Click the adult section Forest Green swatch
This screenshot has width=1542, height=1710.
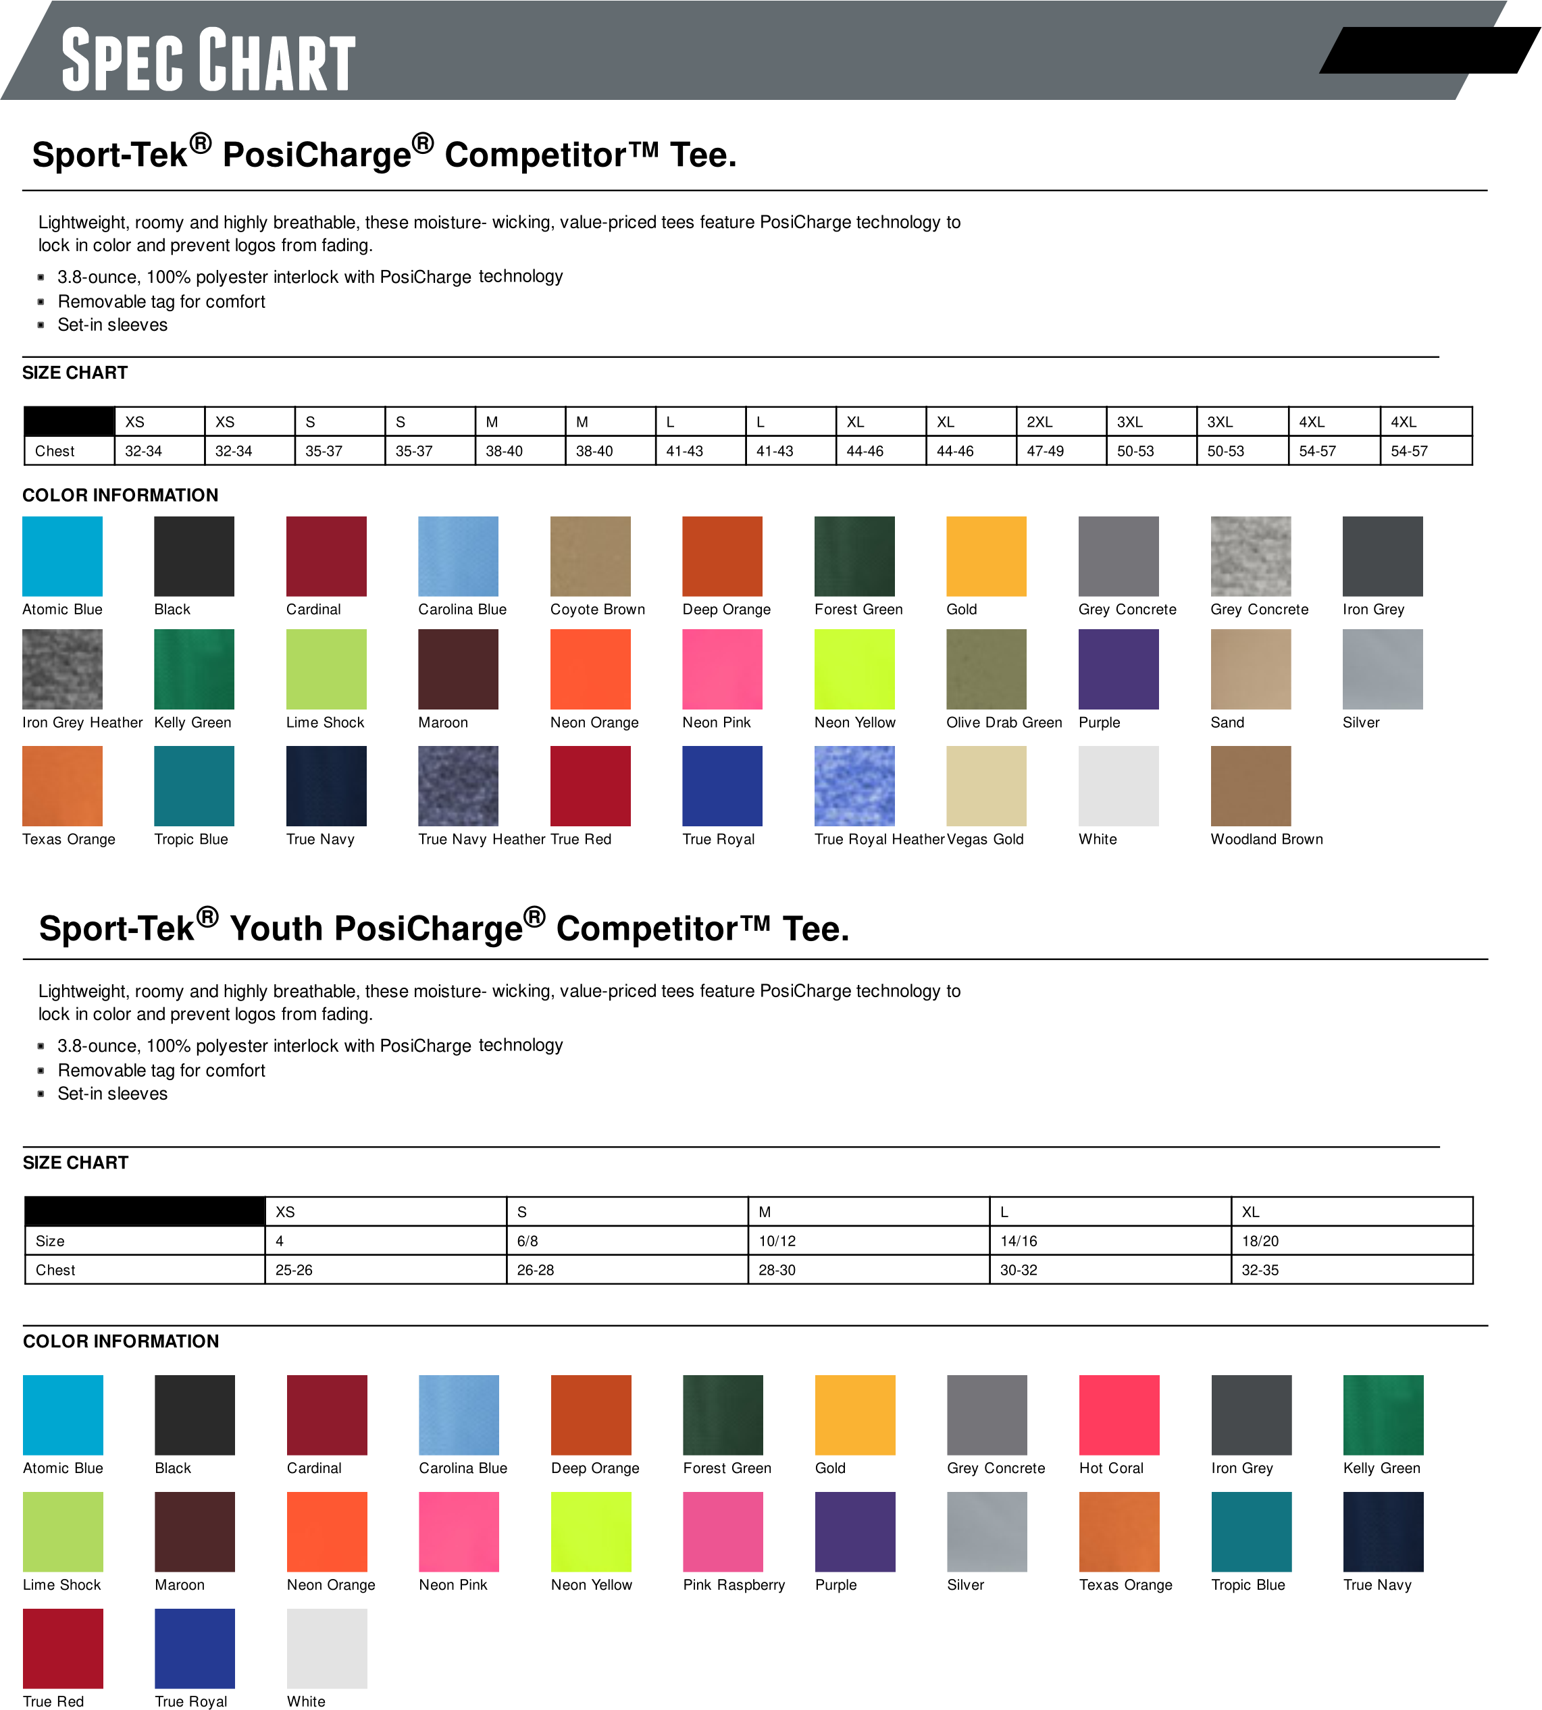point(854,556)
